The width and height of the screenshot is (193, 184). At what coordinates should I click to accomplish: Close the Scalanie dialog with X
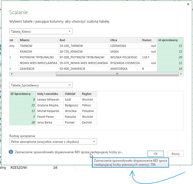[188, 4]
